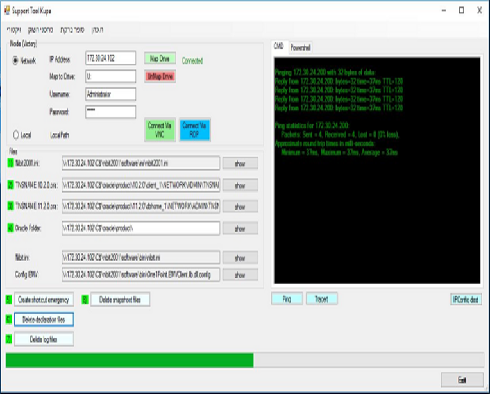Open the ויקטורי menu

coord(13,30)
